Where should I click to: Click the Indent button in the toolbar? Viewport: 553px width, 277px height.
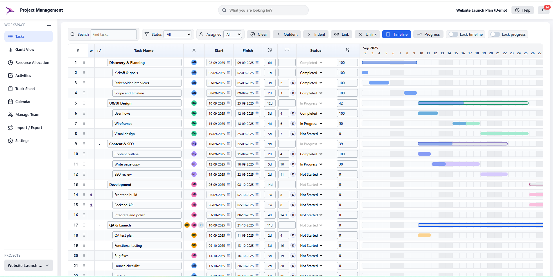tap(316, 34)
